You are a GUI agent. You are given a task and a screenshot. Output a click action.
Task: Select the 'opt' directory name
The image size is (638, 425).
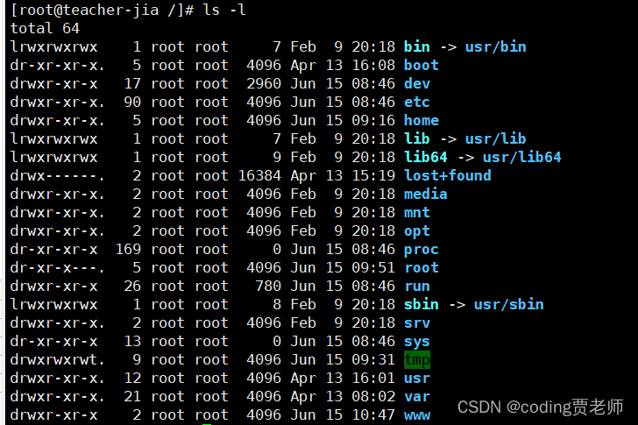point(416,231)
